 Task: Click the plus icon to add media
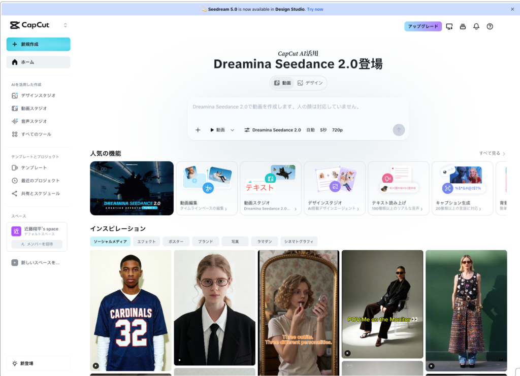[198, 130]
